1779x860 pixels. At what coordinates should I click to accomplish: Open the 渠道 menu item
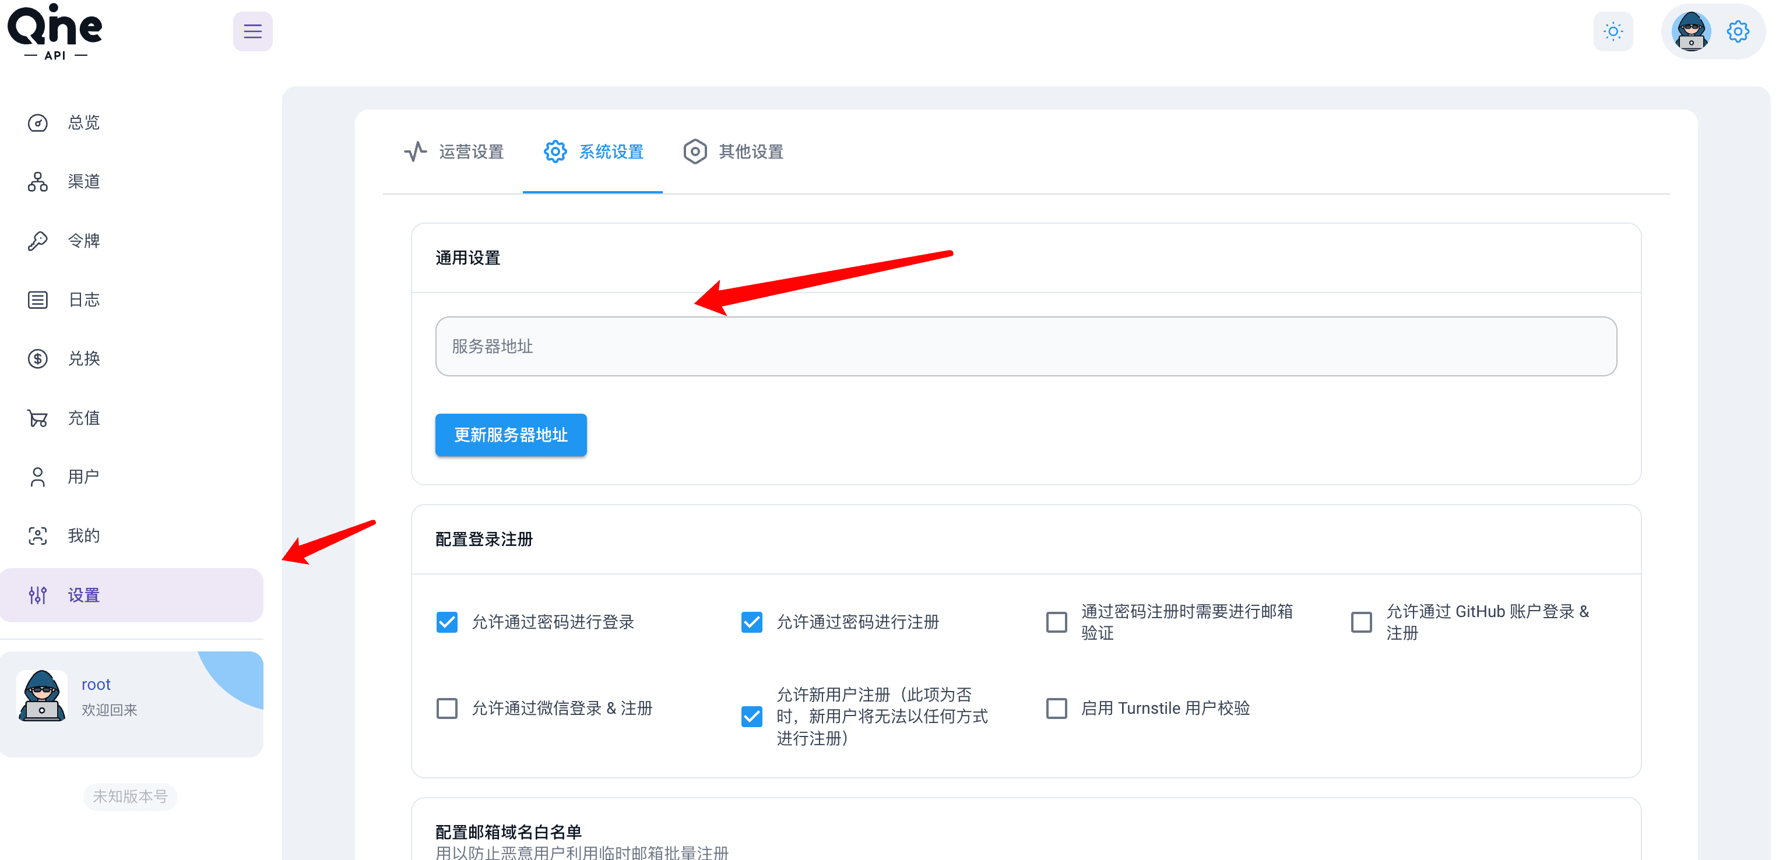coord(131,182)
